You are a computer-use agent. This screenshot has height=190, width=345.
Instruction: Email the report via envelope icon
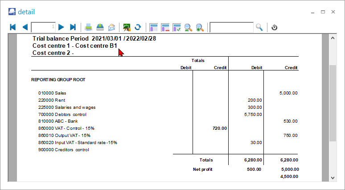coord(111,27)
